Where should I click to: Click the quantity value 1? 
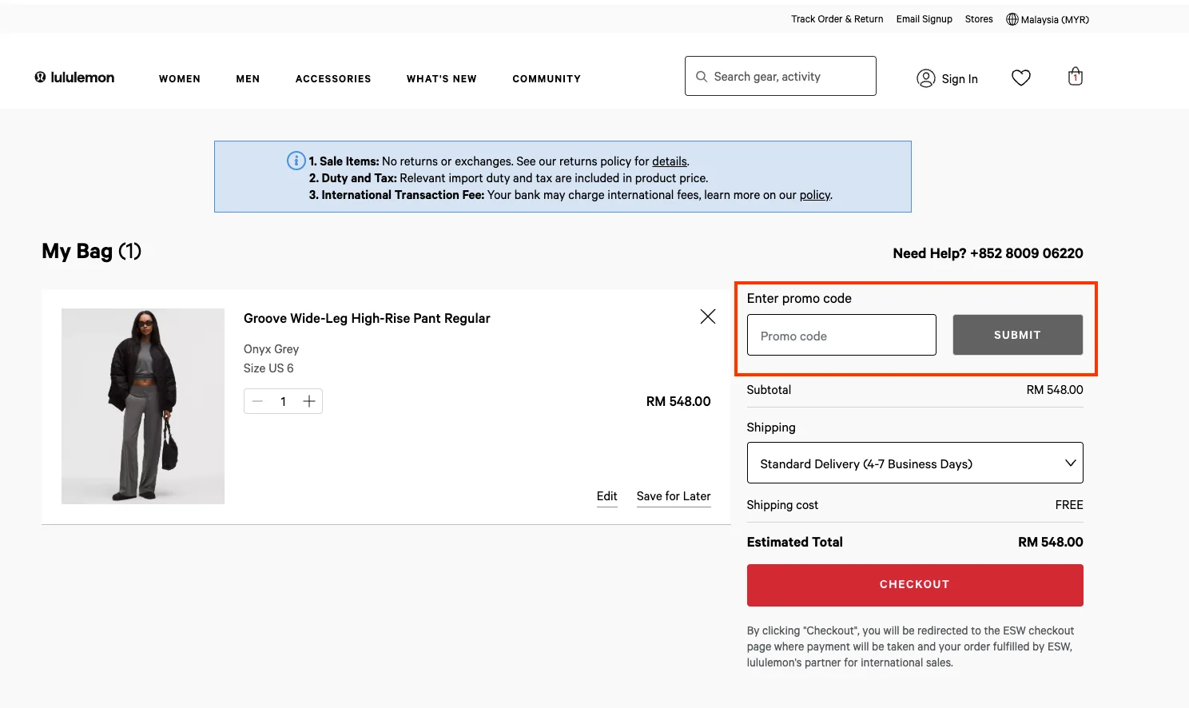pyautogui.click(x=283, y=401)
